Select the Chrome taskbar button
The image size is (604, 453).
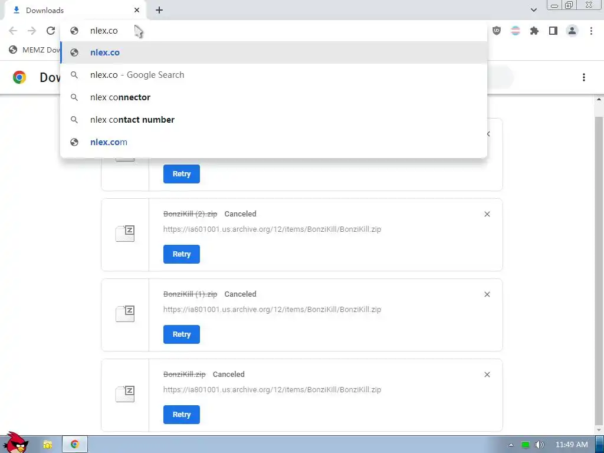(75, 444)
